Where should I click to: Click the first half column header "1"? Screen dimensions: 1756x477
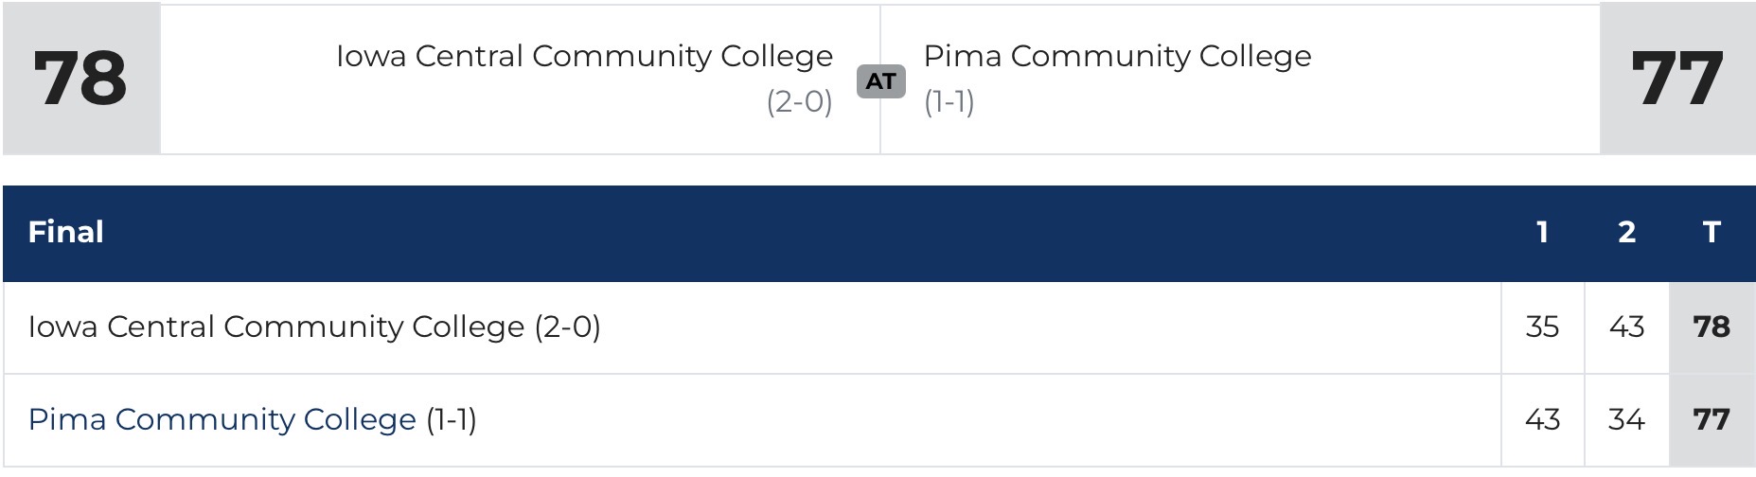tap(1542, 232)
